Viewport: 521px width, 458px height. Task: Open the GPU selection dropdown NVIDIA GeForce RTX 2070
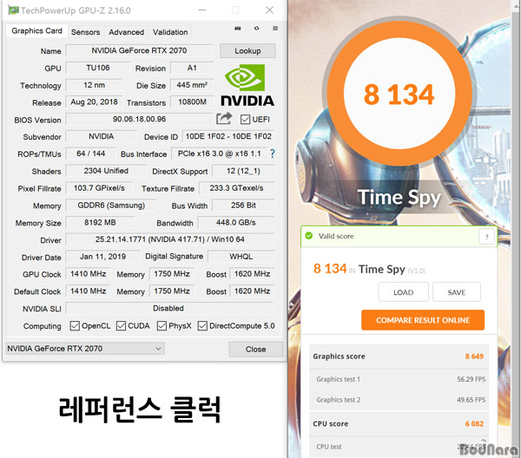click(x=85, y=349)
